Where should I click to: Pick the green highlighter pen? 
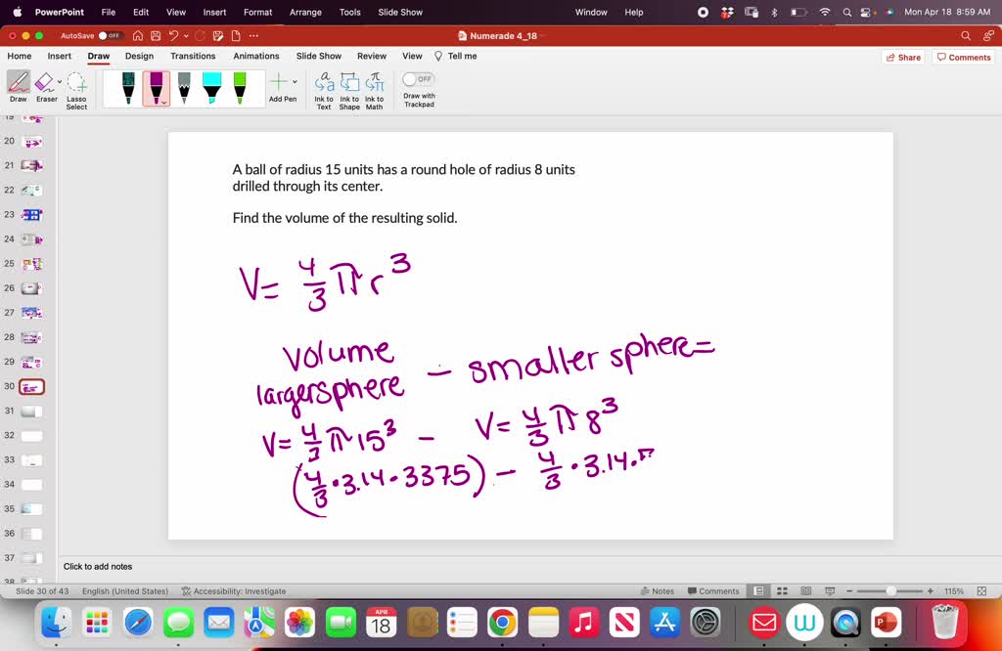coord(240,87)
